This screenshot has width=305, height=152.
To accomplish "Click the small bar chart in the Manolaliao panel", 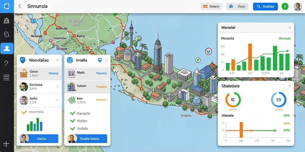I will [x=35, y=124].
